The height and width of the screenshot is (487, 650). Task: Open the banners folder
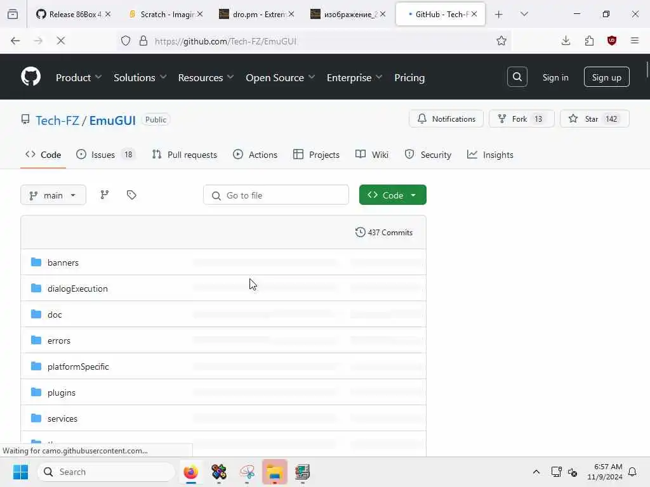[63, 263]
